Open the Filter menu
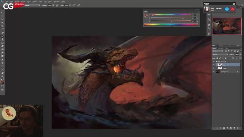 click(40, 2)
